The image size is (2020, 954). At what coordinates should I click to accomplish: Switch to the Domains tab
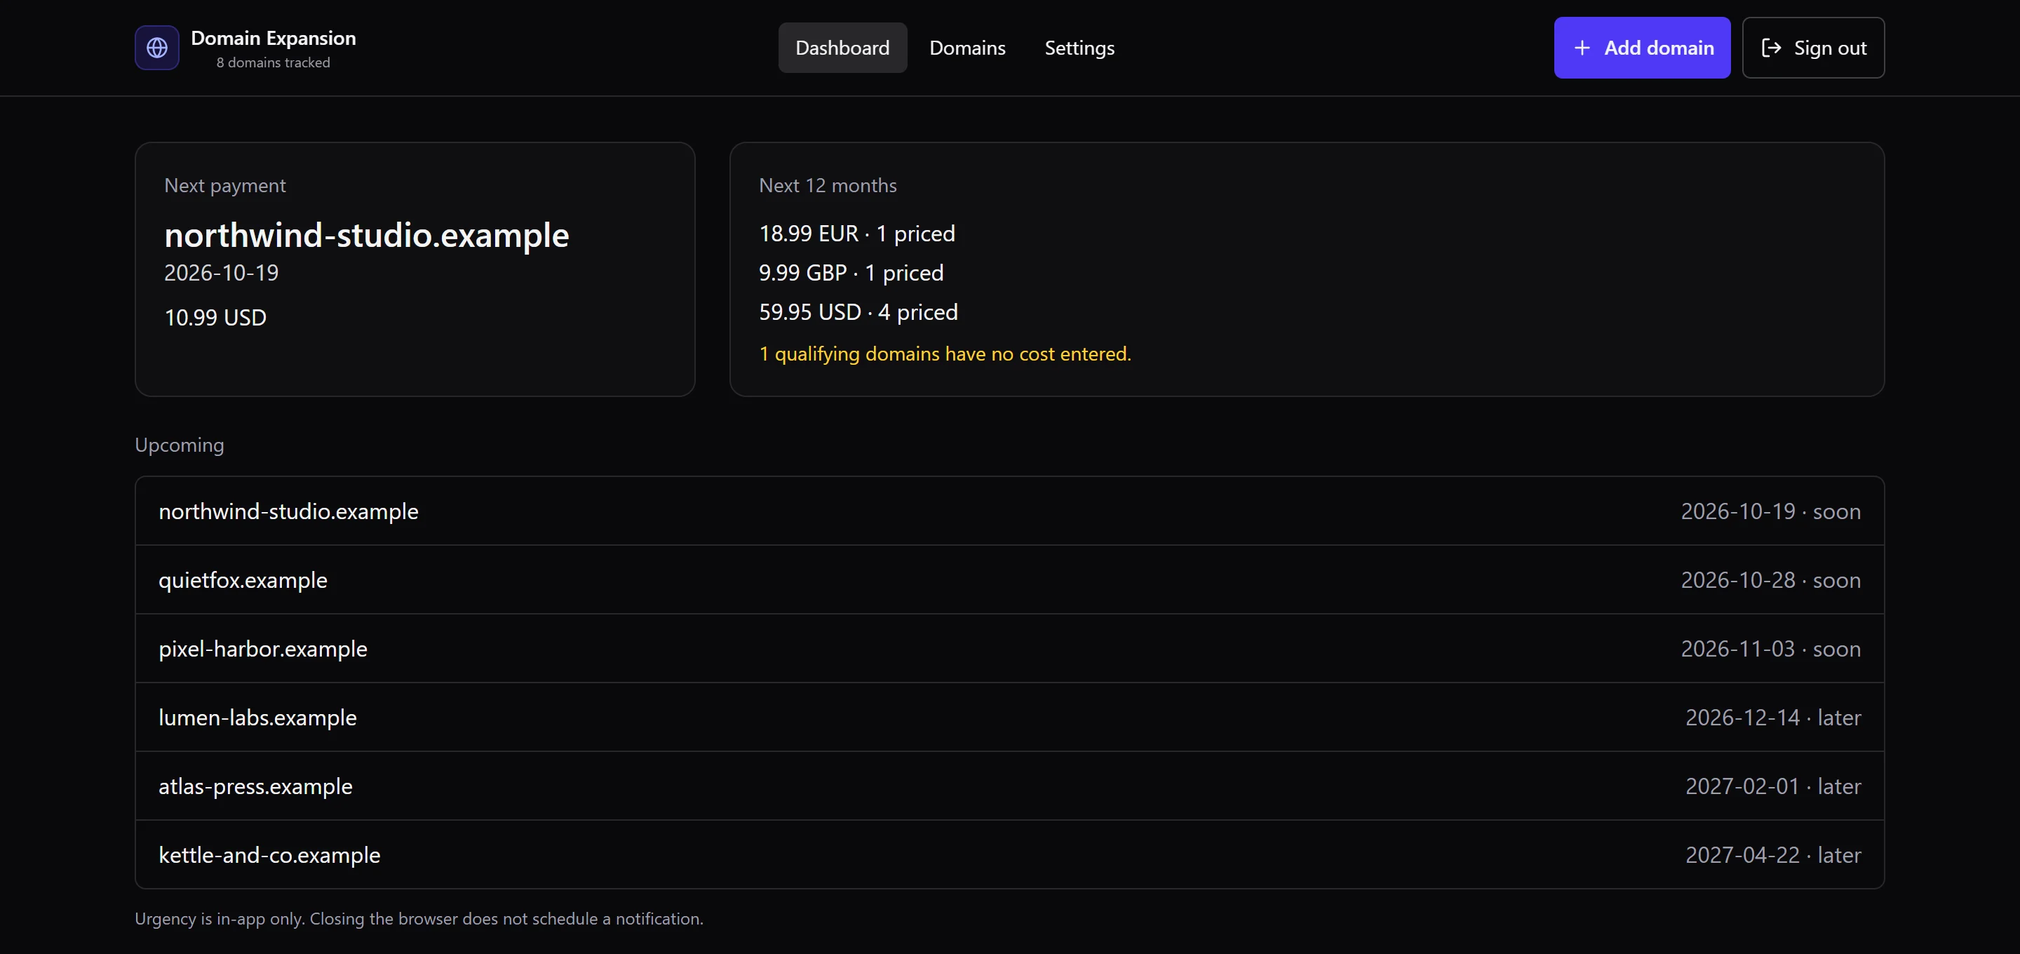(967, 48)
